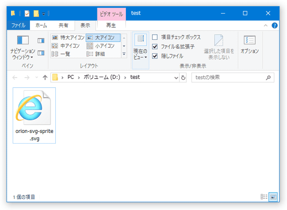Expand chevron after PC in address bar
The width and height of the screenshot is (287, 210).
79,78
